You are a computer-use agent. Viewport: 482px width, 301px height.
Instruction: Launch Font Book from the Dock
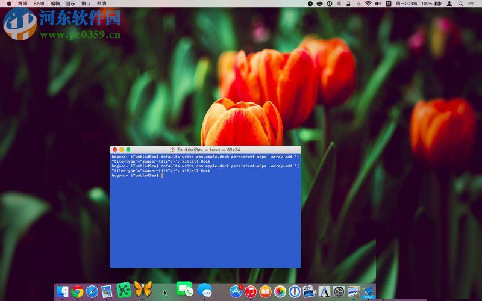[324, 291]
